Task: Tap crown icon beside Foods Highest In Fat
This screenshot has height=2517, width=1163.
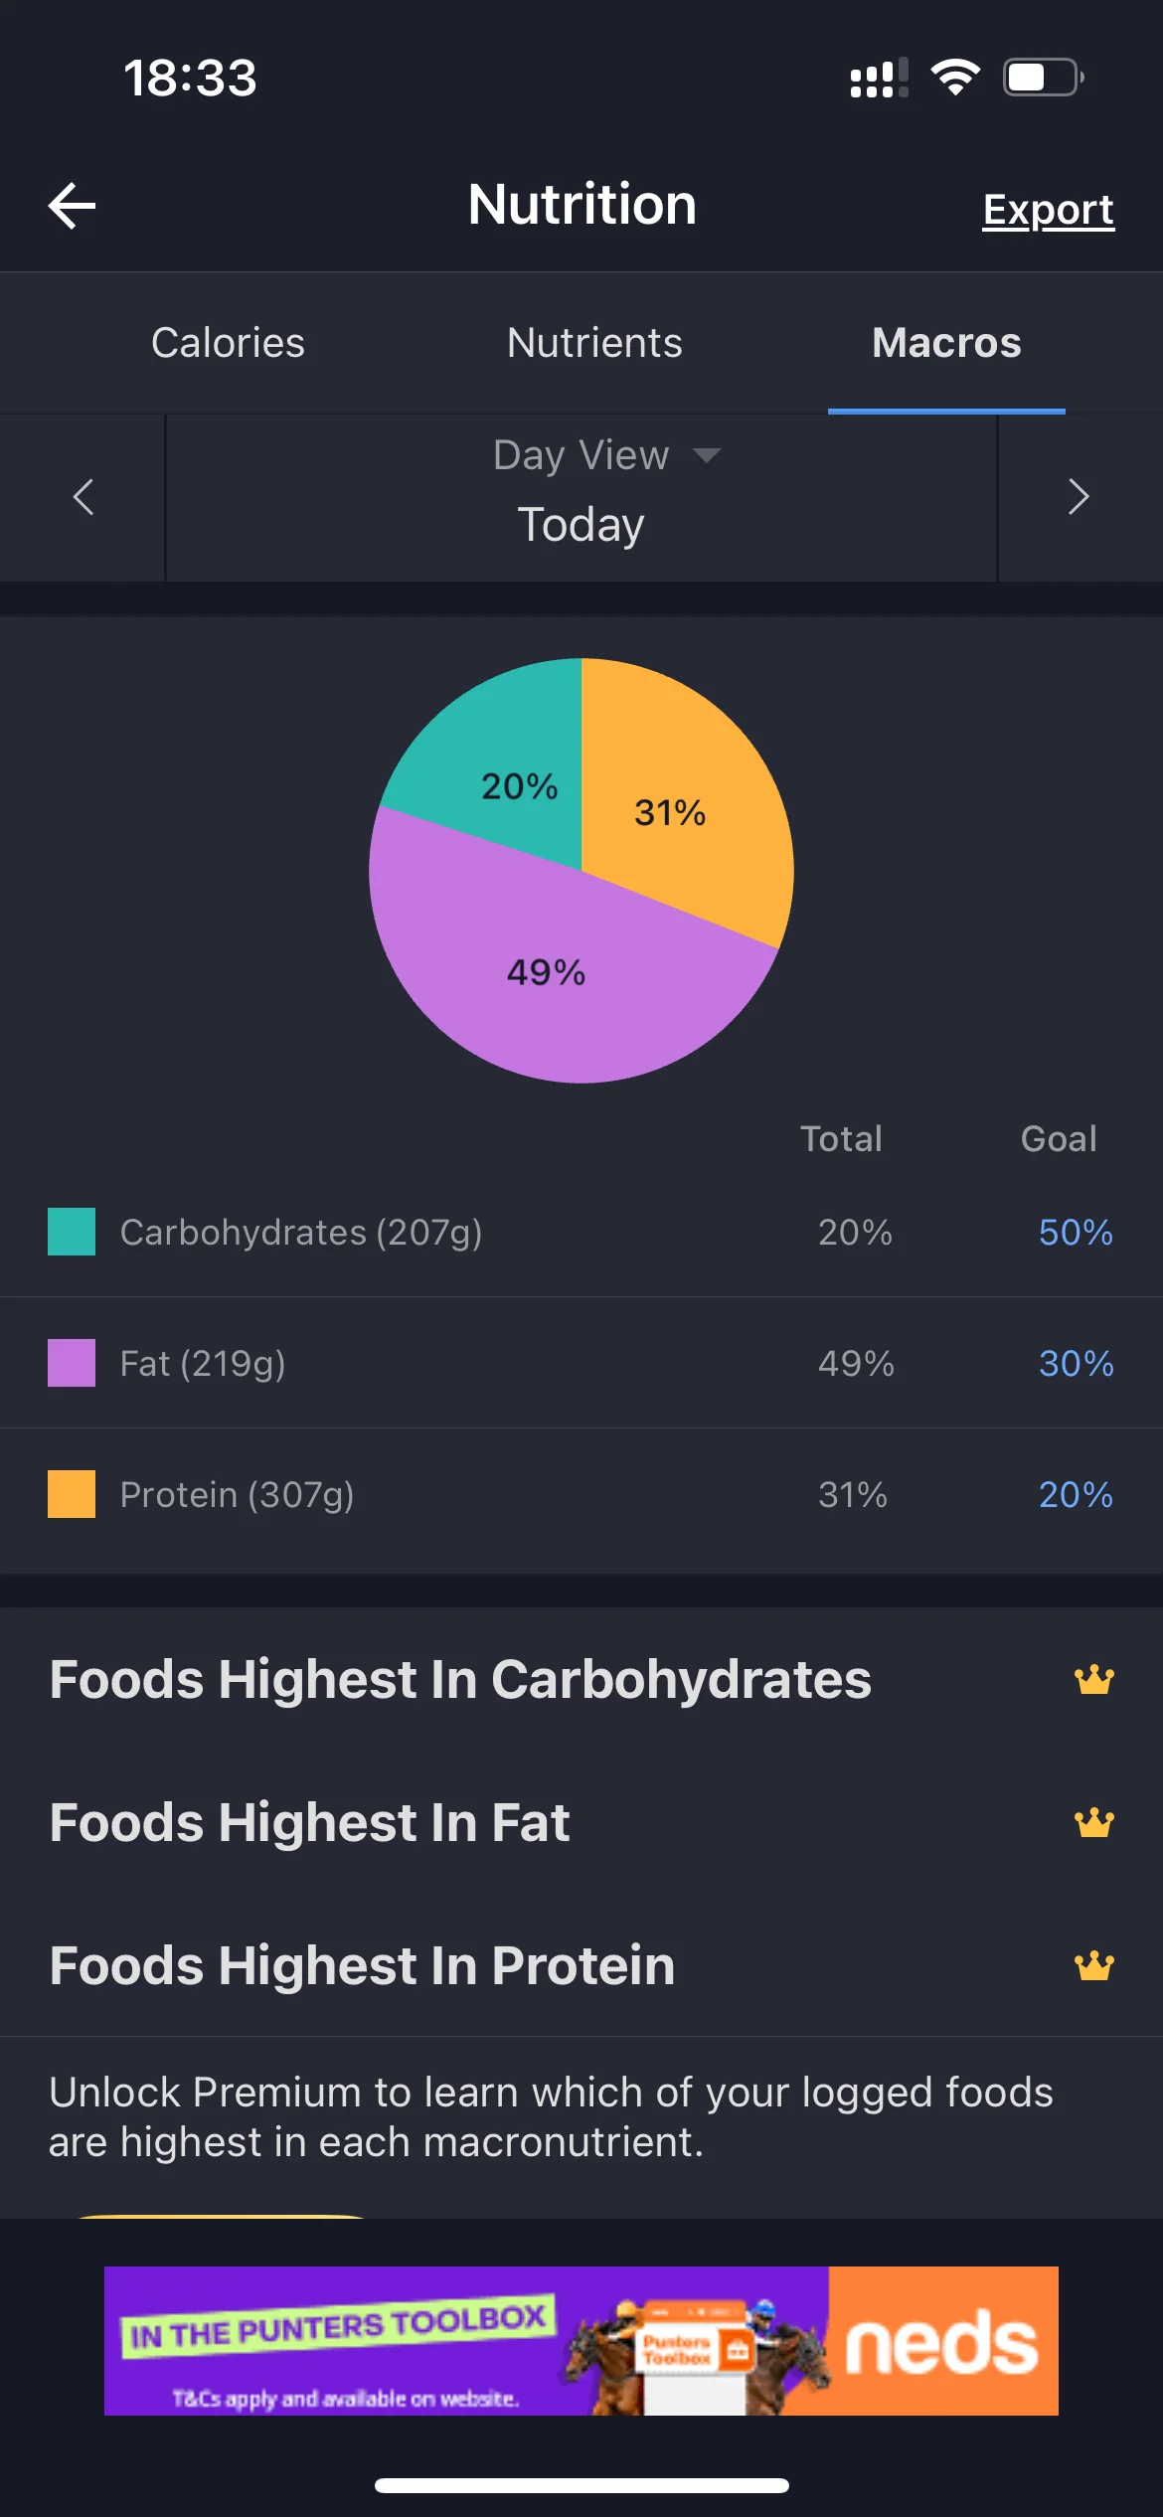Action: (1093, 1823)
